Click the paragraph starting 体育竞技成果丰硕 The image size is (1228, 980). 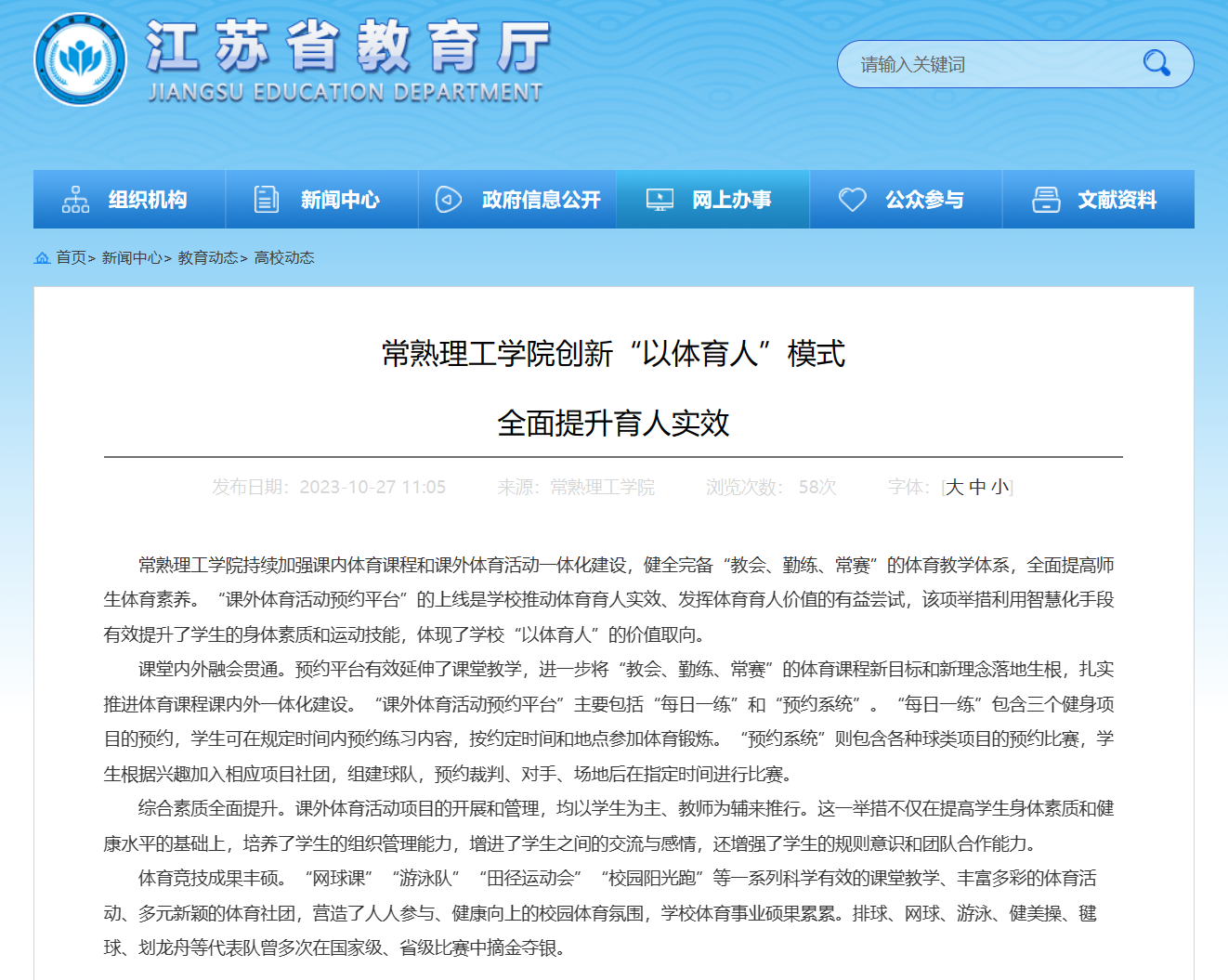click(x=600, y=913)
